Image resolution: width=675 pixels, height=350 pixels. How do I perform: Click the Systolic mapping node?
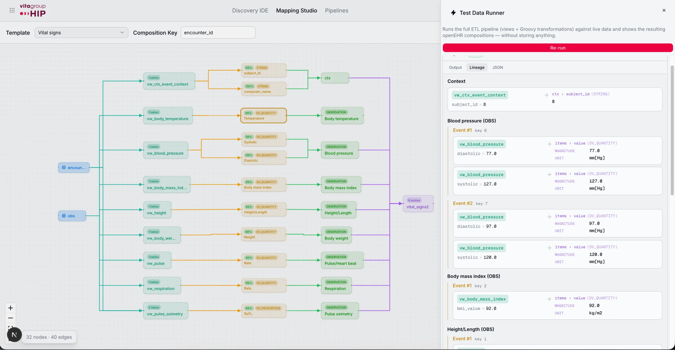click(x=264, y=139)
